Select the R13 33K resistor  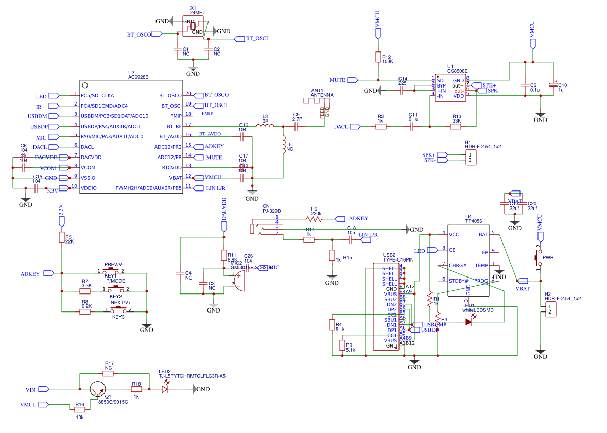(457, 126)
